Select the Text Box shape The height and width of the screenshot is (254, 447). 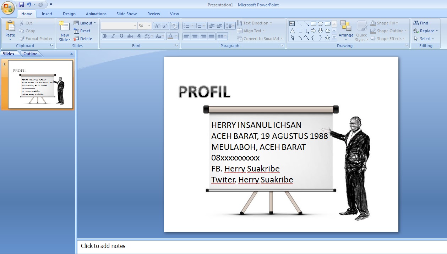(292, 24)
